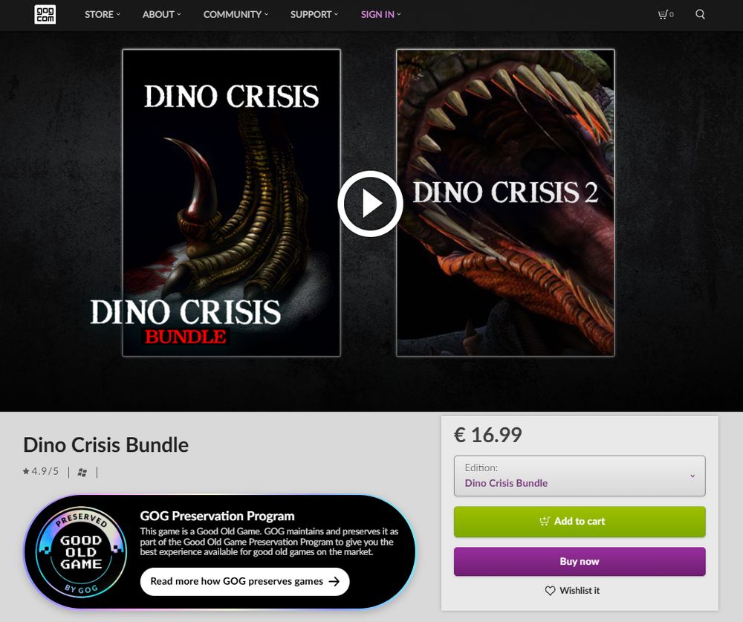Open the STORE menu
743x622 pixels.
tap(103, 14)
